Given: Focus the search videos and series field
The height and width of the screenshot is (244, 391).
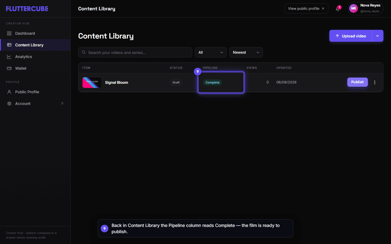Looking at the screenshot, I should [135, 52].
